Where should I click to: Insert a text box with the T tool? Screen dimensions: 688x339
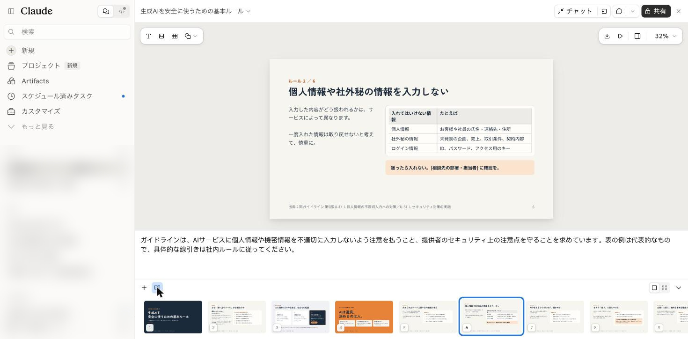148,36
